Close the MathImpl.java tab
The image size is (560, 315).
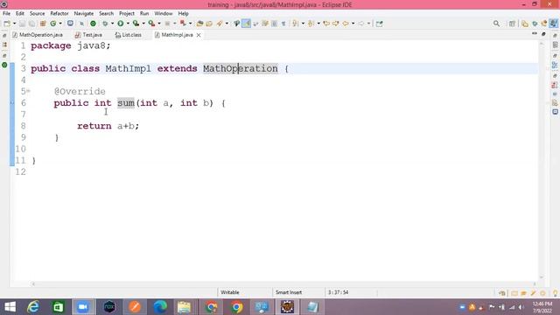point(199,35)
